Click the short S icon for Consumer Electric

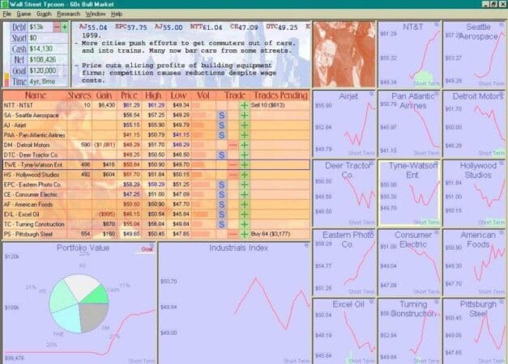tap(221, 193)
